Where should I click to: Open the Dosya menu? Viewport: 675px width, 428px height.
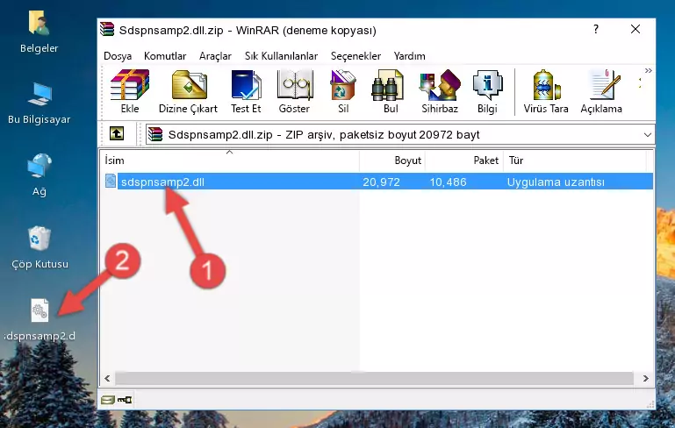[118, 56]
